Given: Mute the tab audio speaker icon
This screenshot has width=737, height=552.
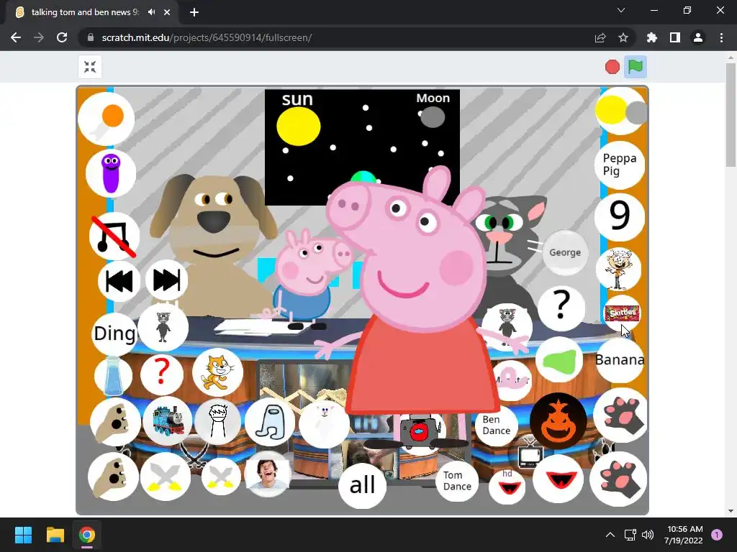Looking at the screenshot, I should pyautogui.click(x=151, y=12).
